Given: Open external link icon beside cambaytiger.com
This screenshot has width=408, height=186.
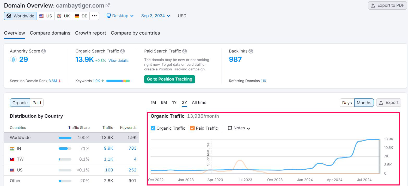Looking at the screenshot, I should (107, 5).
